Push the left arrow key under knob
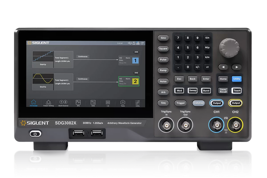Image resolution: width=267 pixels, height=178 pixels. 223,67
